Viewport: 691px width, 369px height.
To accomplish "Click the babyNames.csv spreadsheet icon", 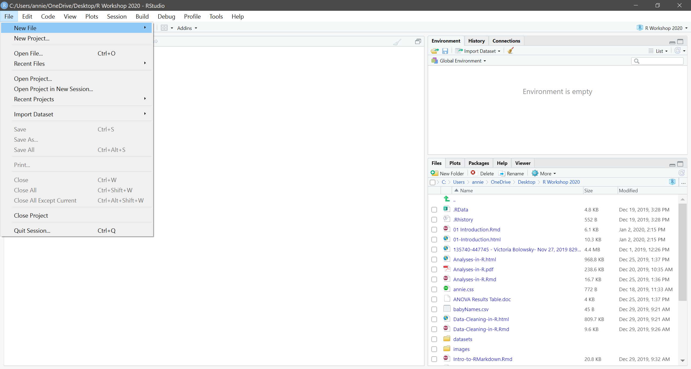I will [447, 308].
